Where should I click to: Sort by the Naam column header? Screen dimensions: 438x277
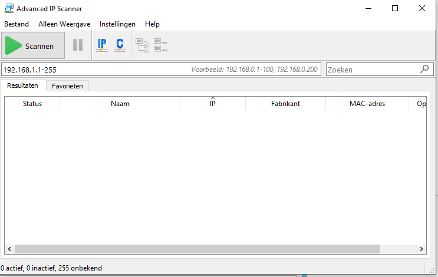coord(120,104)
